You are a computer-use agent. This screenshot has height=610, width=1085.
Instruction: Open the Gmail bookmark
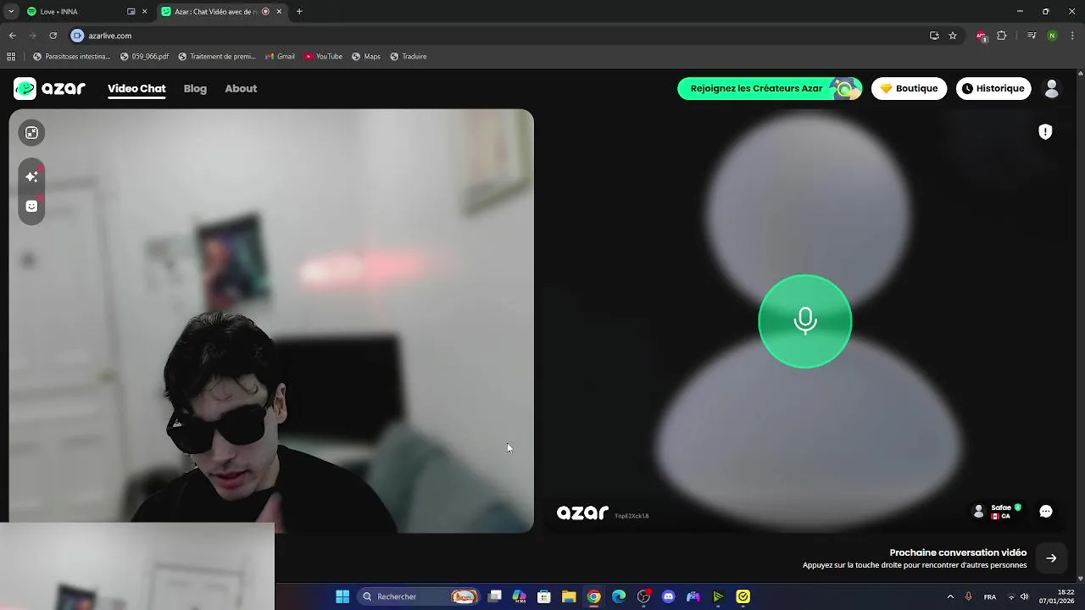280,57
